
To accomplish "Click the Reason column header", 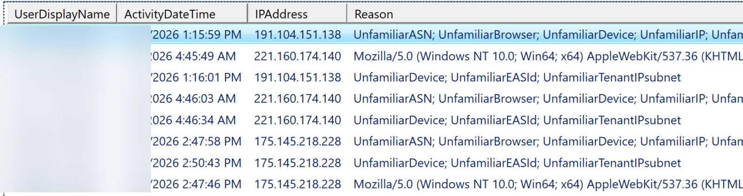I will pos(545,14).
